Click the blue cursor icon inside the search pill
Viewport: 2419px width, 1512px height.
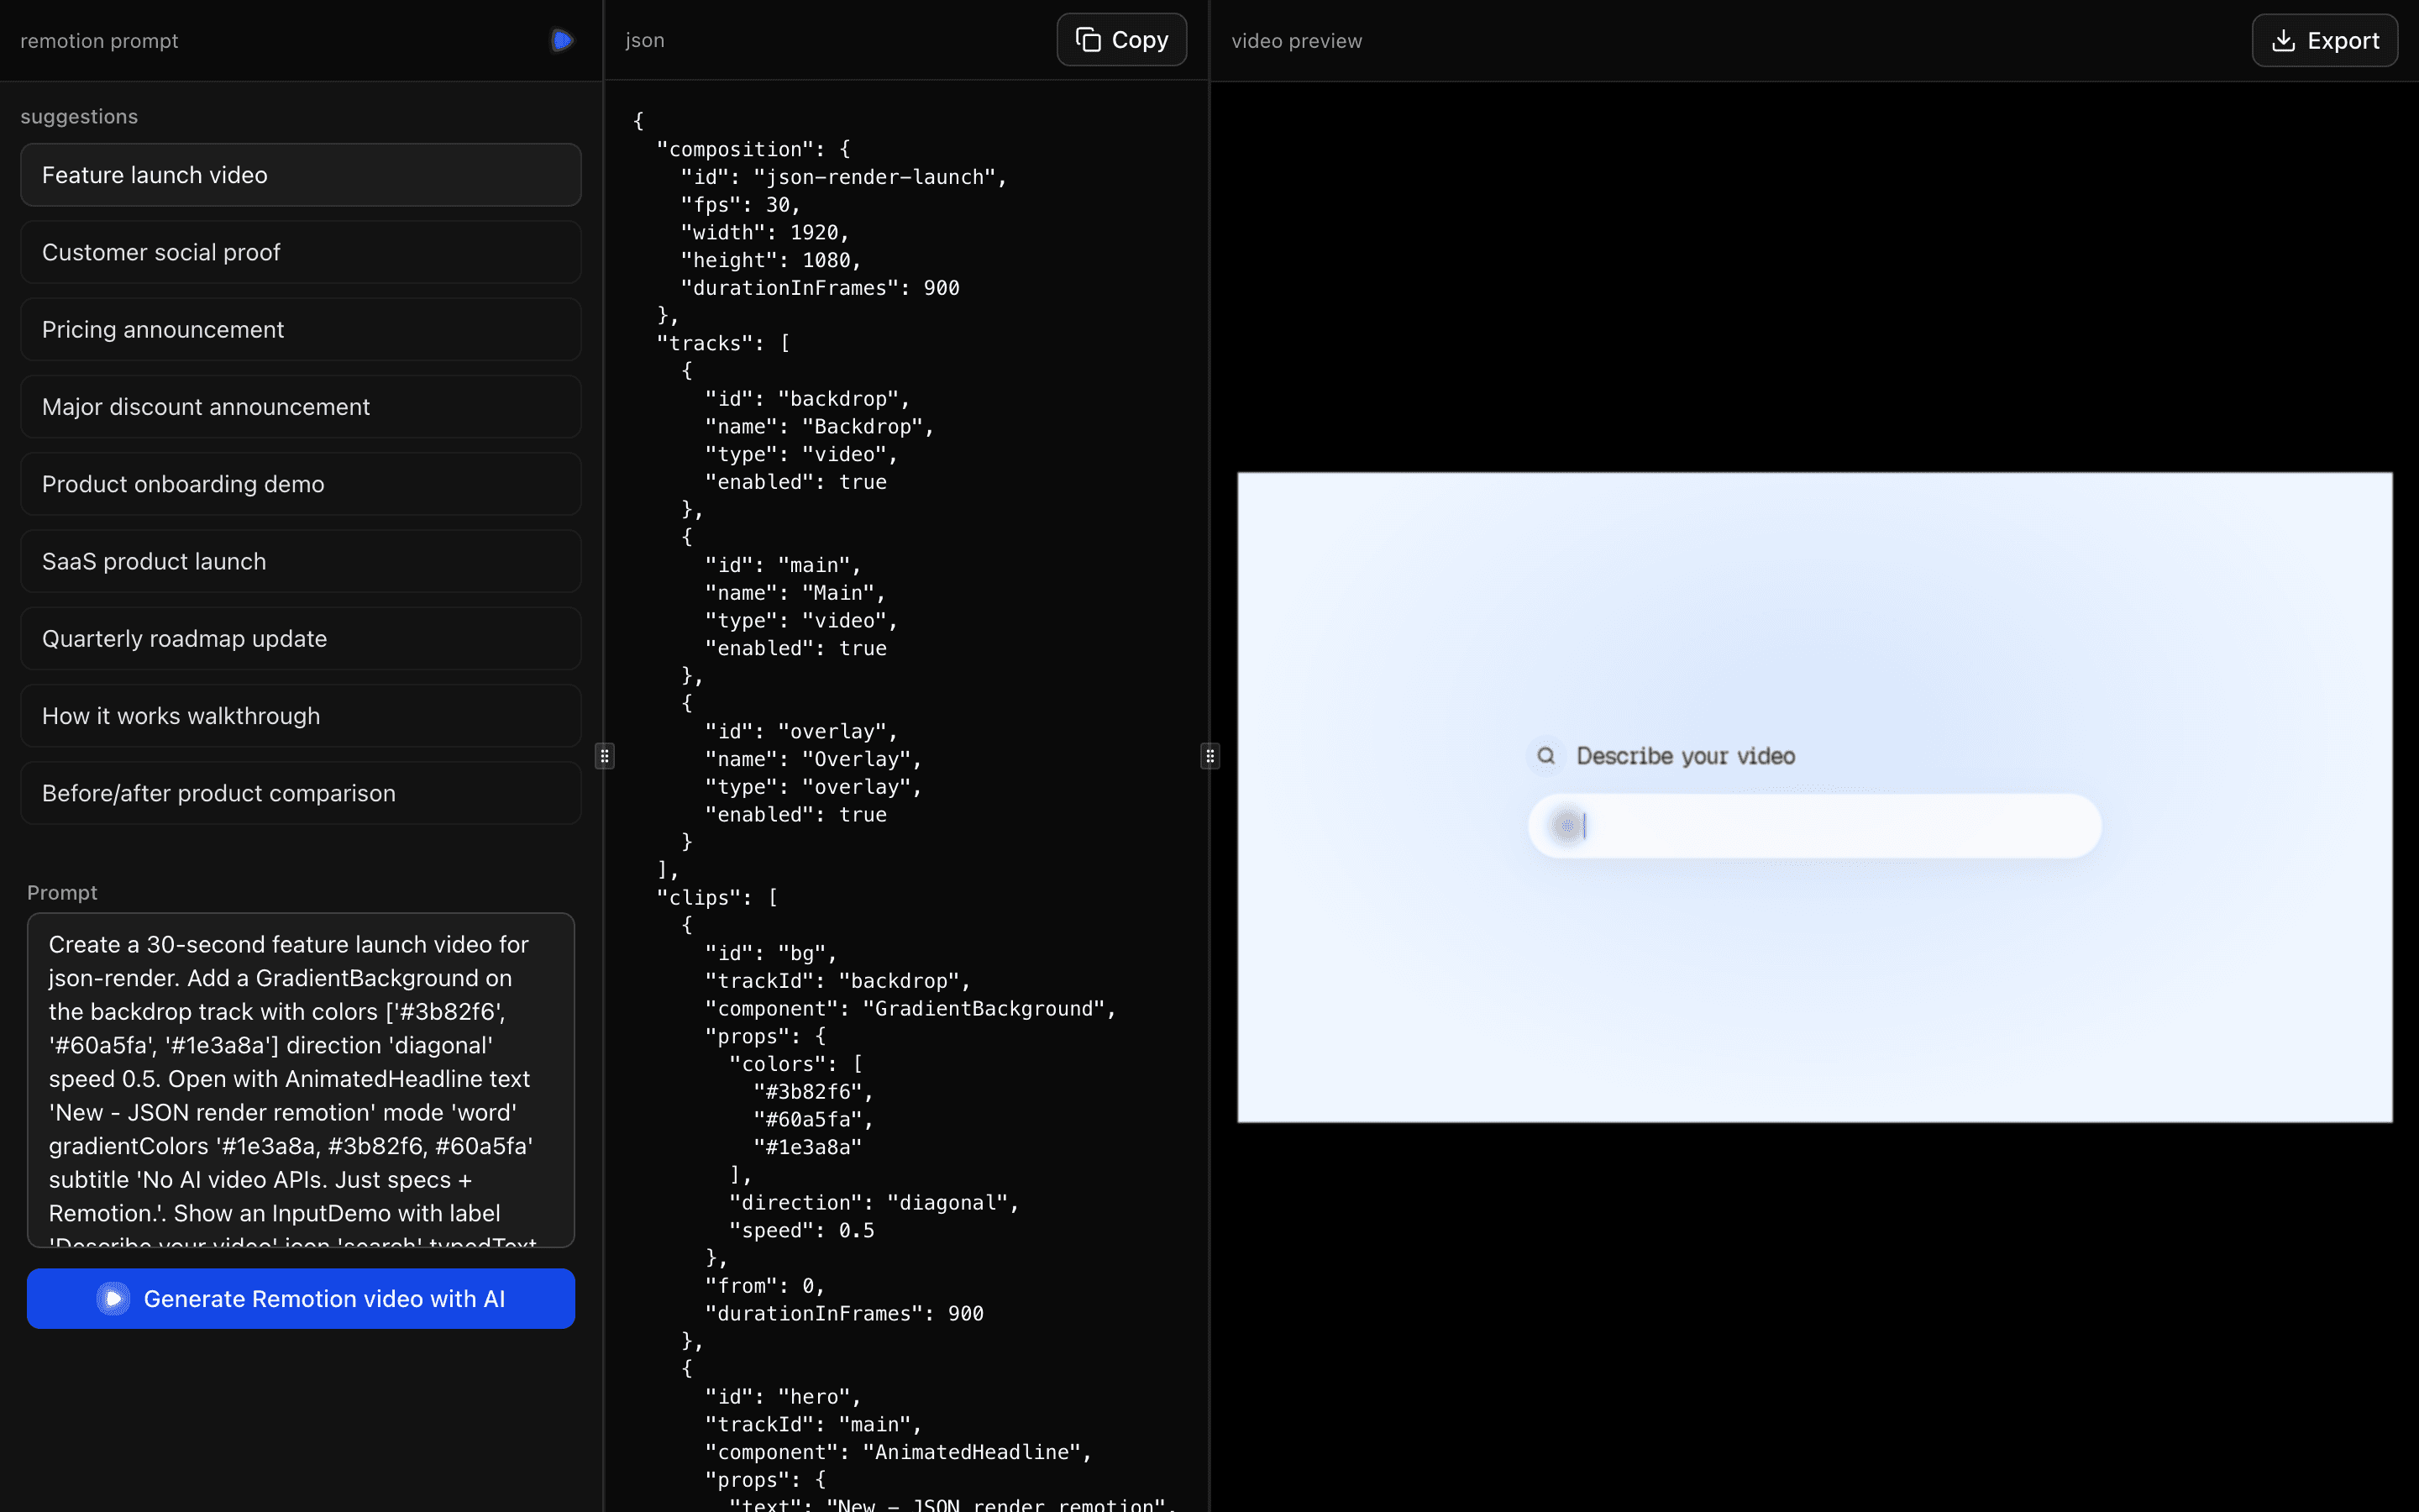[1567, 825]
